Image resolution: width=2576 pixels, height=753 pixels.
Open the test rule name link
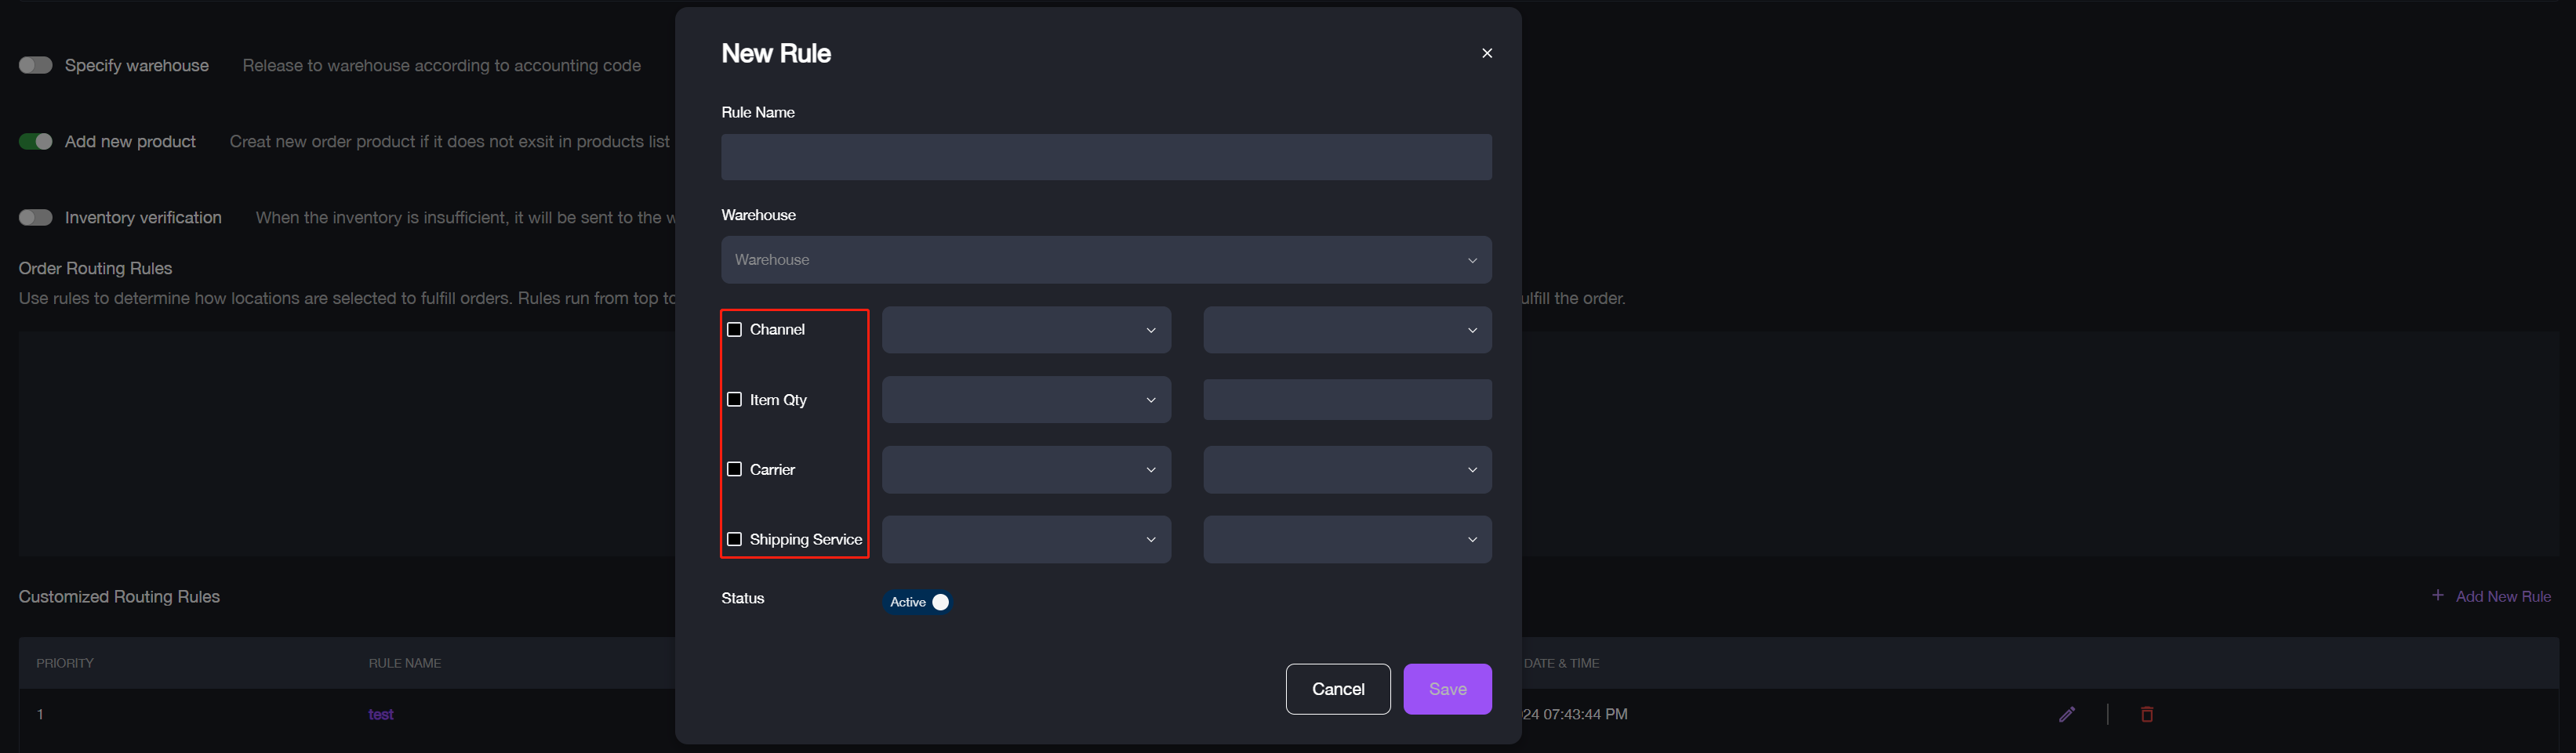click(x=381, y=714)
